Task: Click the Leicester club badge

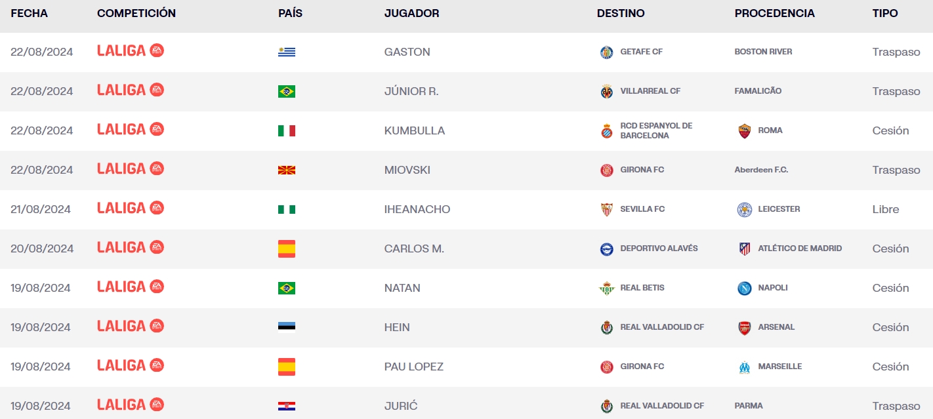Action: point(744,210)
